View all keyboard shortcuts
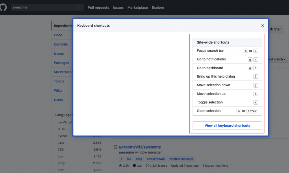This screenshot has width=289, height=173. click(x=227, y=125)
